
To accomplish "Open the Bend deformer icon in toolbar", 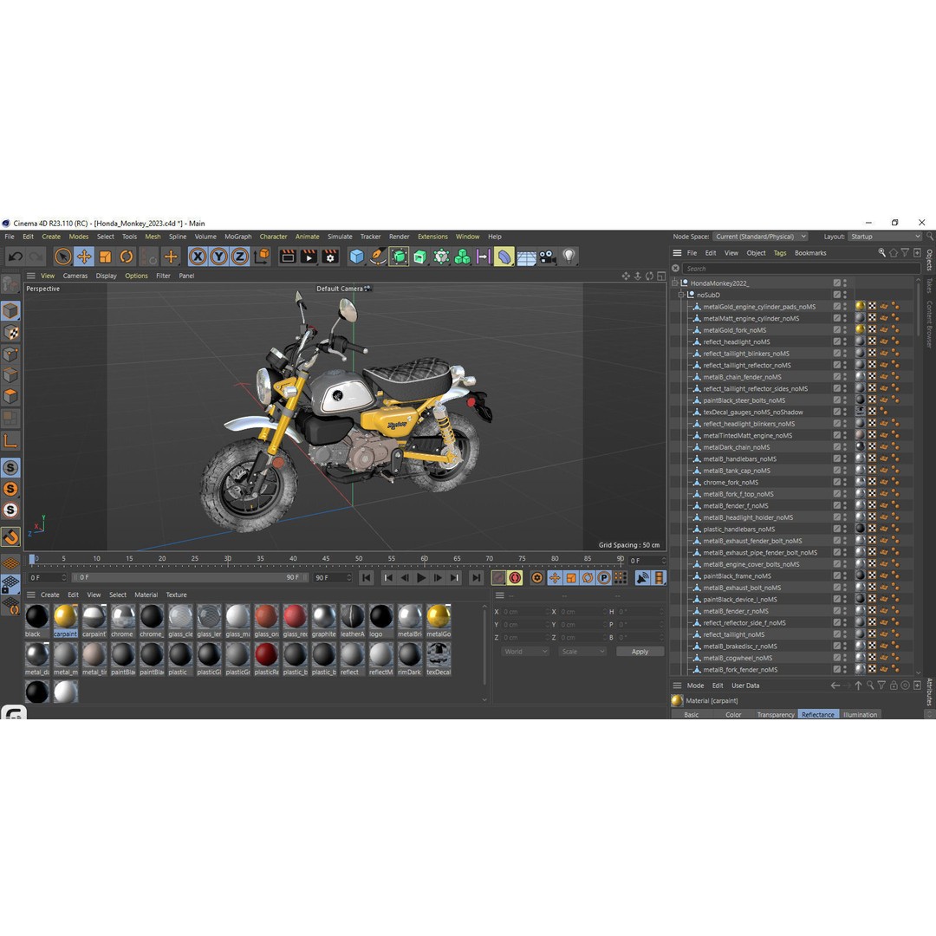I will (x=504, y=257).
